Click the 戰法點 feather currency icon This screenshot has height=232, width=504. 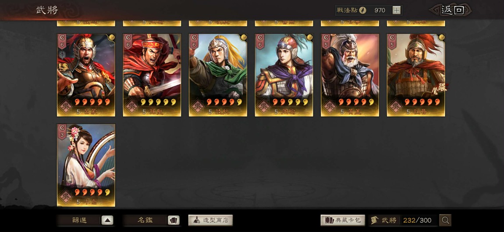coord(362,10)
